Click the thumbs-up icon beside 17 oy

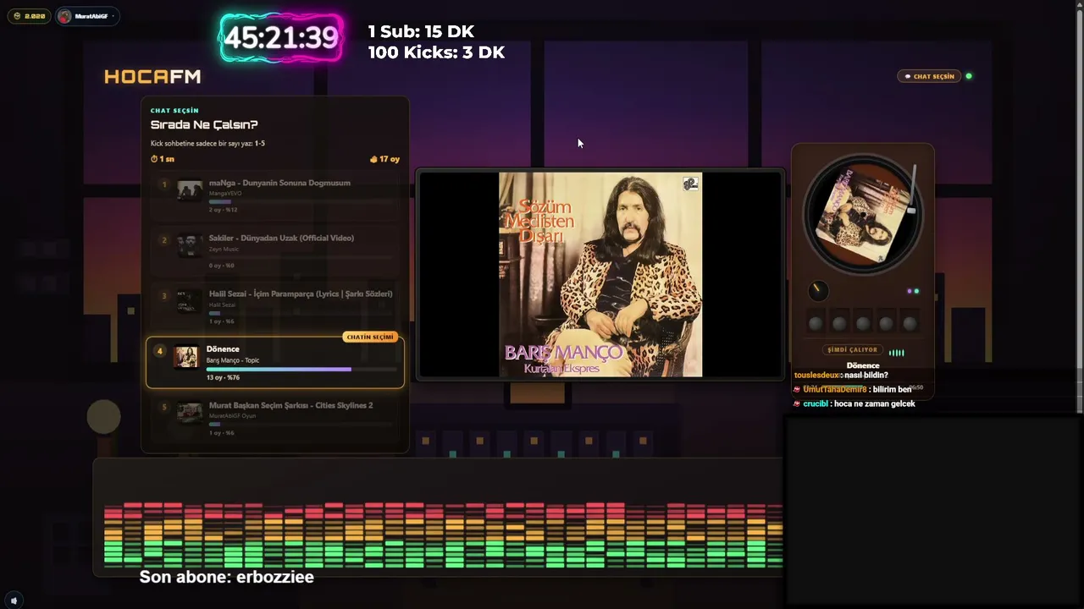(373, 159)
